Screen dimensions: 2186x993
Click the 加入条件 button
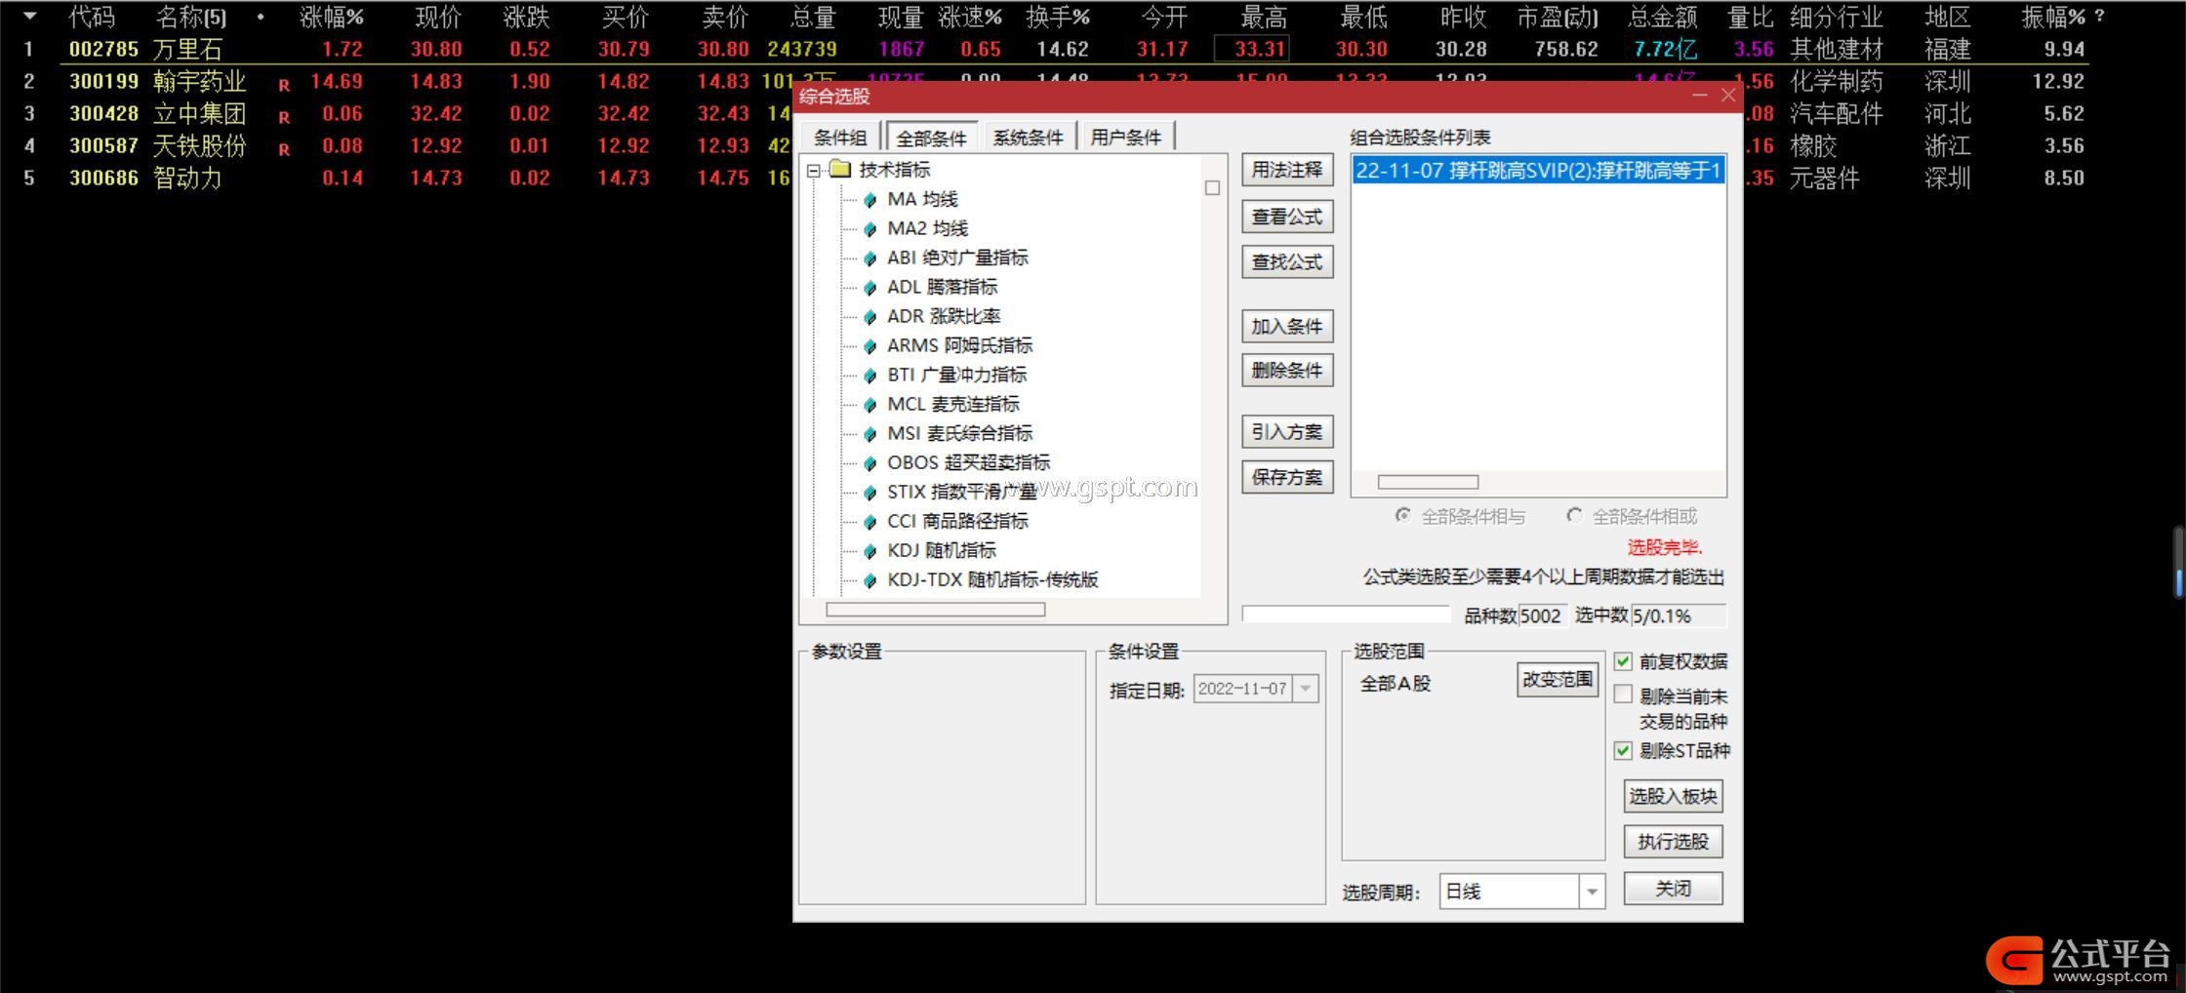point(1287,327)
